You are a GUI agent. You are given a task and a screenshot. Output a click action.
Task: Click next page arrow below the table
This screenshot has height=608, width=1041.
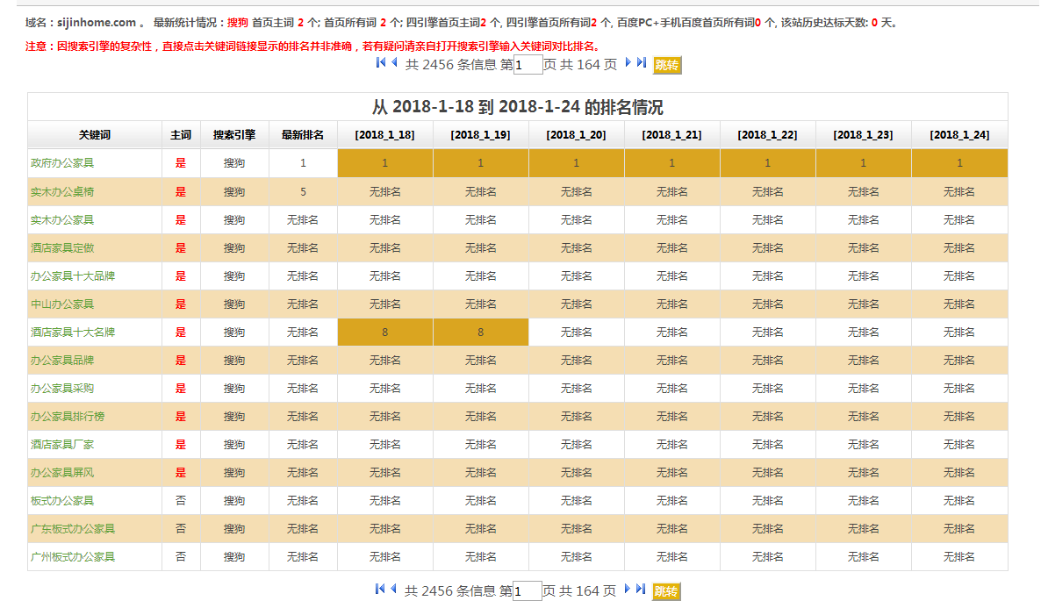click(x=628, y=590)
